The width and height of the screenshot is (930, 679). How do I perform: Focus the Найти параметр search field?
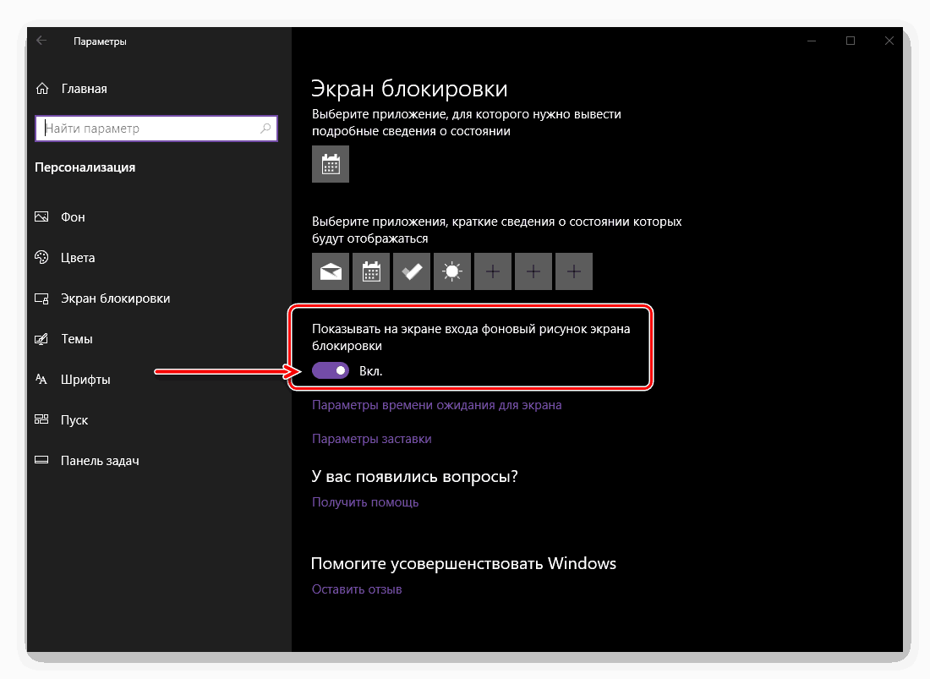[156, 128]
